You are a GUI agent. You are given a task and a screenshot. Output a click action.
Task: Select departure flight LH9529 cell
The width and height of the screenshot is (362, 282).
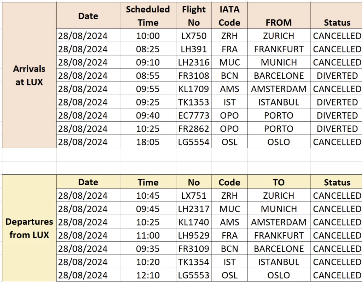coord(194,235)
